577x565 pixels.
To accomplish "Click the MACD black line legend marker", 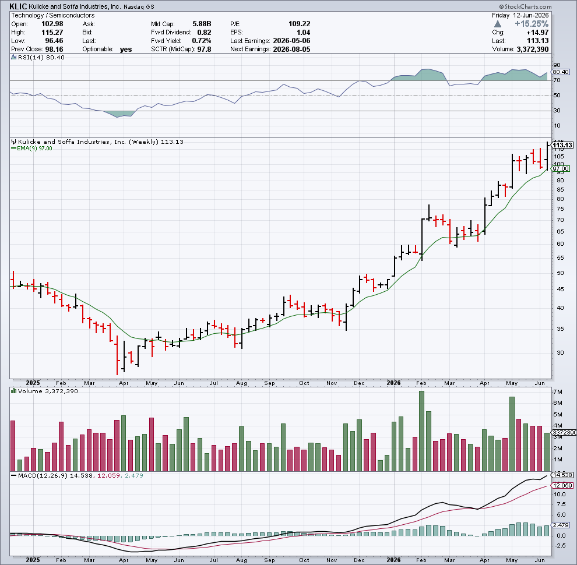I will click(x=13, y=476).
